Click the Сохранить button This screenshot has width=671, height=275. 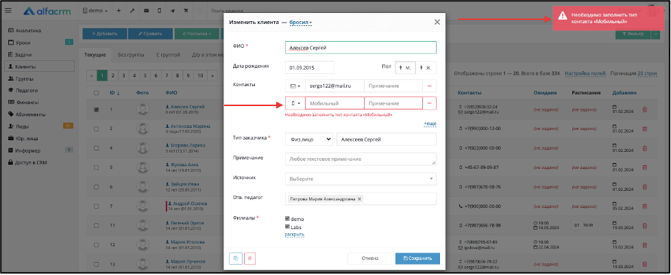point(417,258)
